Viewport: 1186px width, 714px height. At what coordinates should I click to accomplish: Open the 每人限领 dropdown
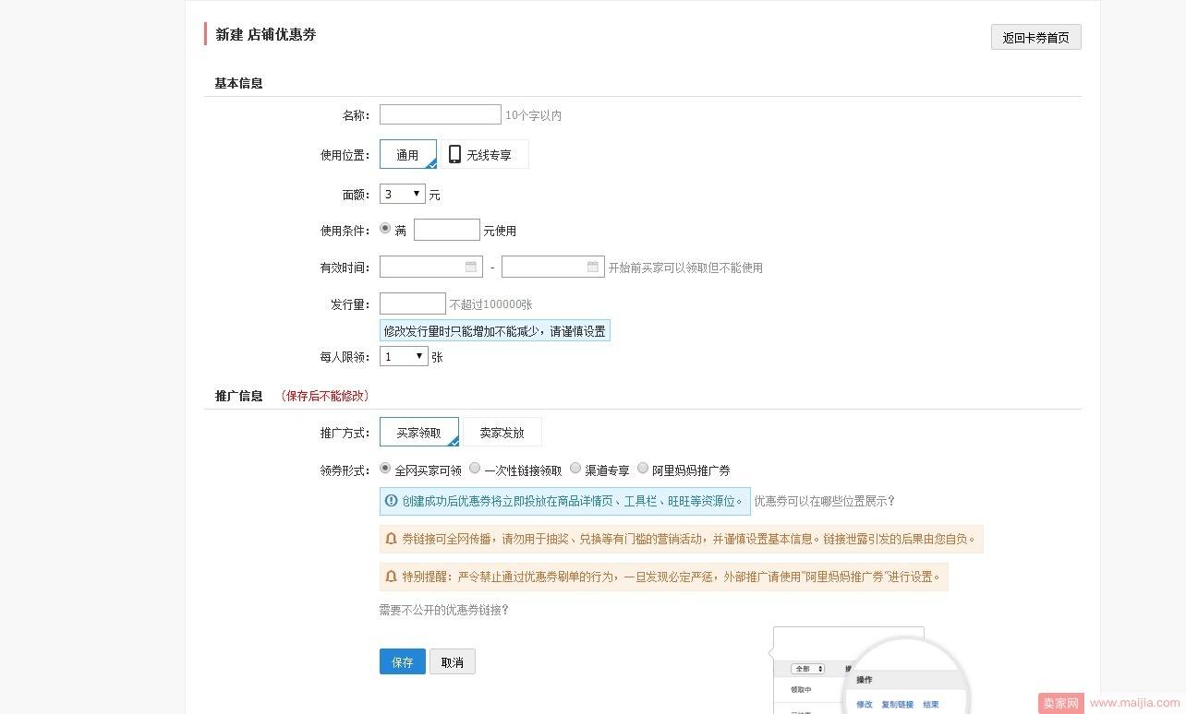point(404,356)
